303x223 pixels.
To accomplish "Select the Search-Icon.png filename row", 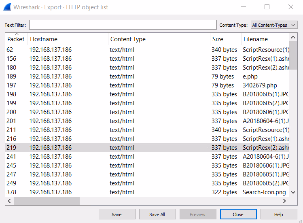I will [147, 192].
